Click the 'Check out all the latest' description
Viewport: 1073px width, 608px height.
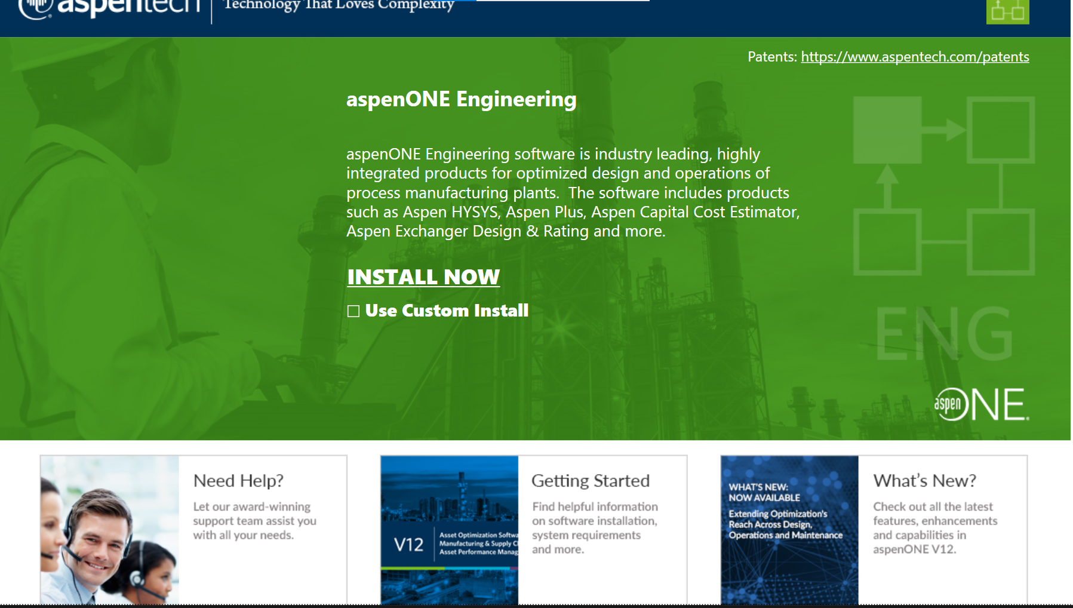click(934, 528)
